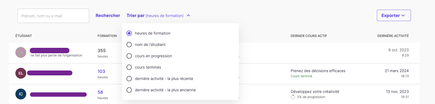Click the Exporter chevron arrow
435x104 pixels.
point(403,15)
